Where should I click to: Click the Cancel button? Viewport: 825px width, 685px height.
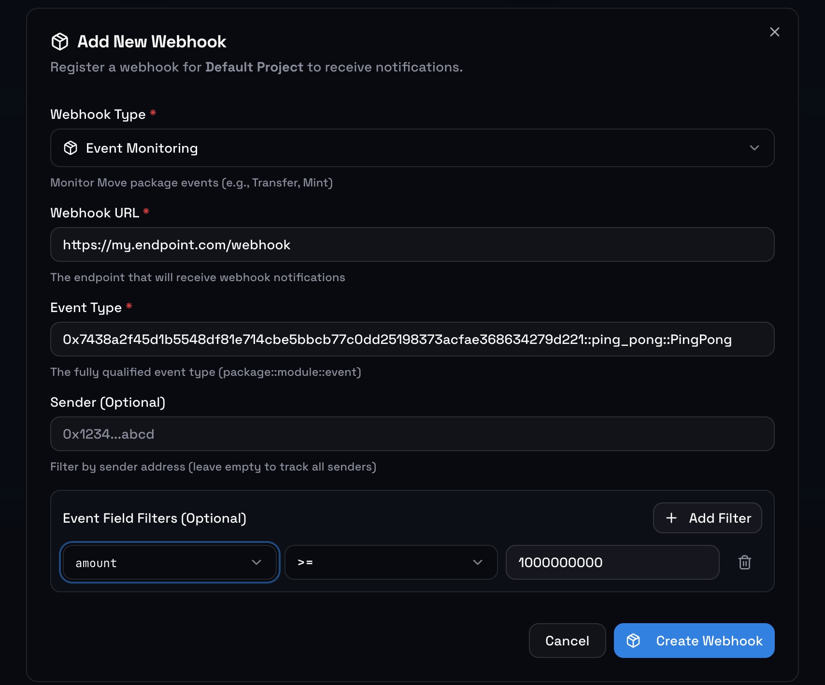click(567, 640)
